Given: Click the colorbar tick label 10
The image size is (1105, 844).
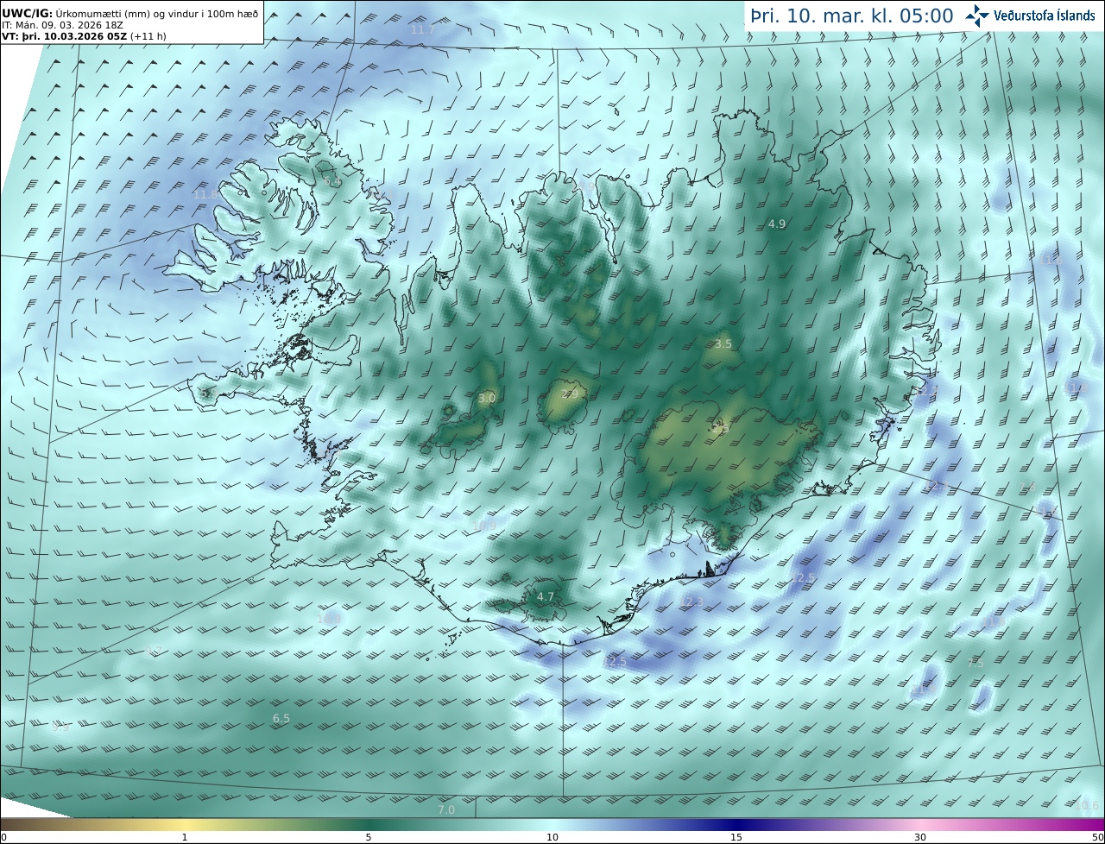Looking at the screenshot, I should coord(552,837).
